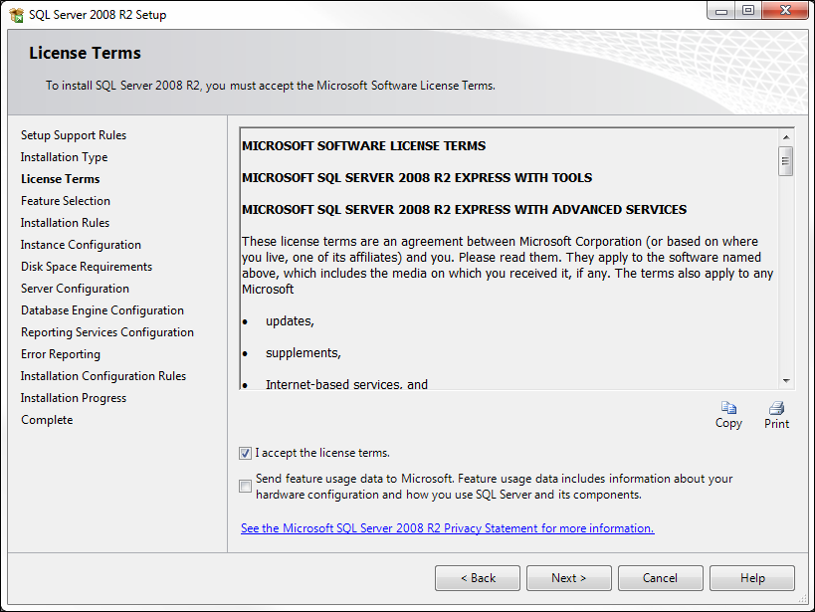Select 'Error Reporting' step
815x612 pixels.
(x=61, y=353)
